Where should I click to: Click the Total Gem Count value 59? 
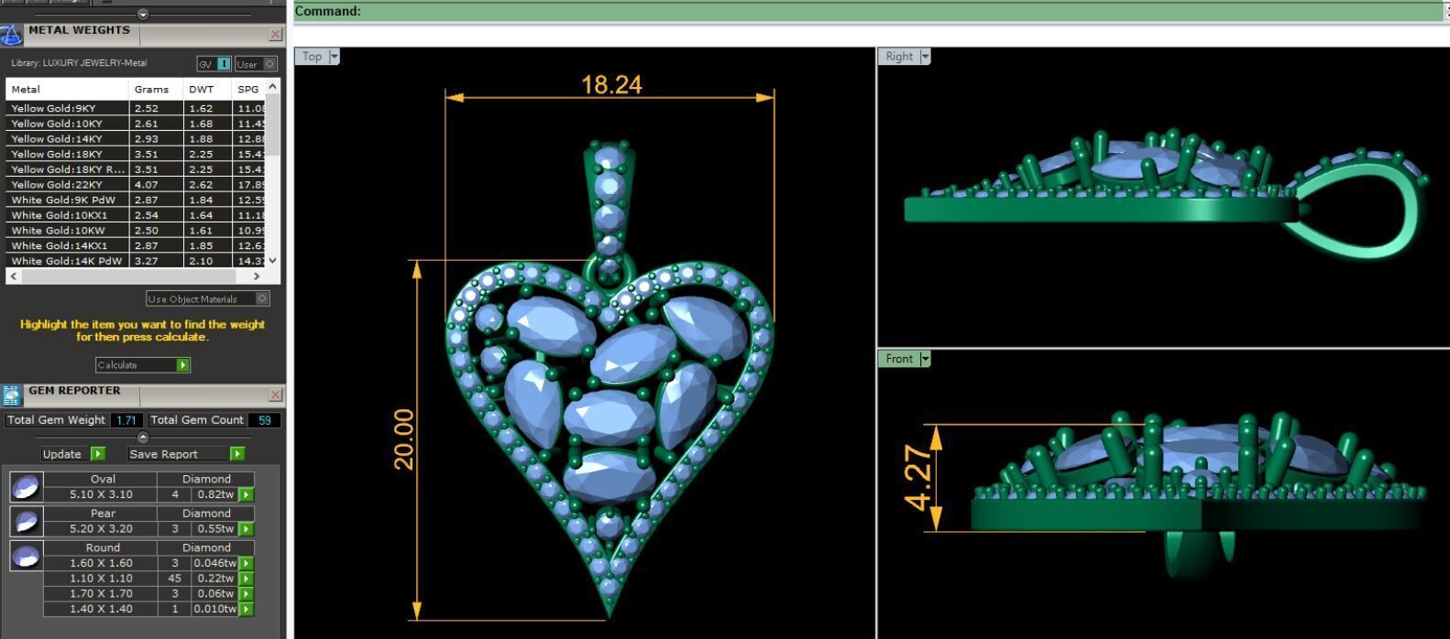point(265,420)
